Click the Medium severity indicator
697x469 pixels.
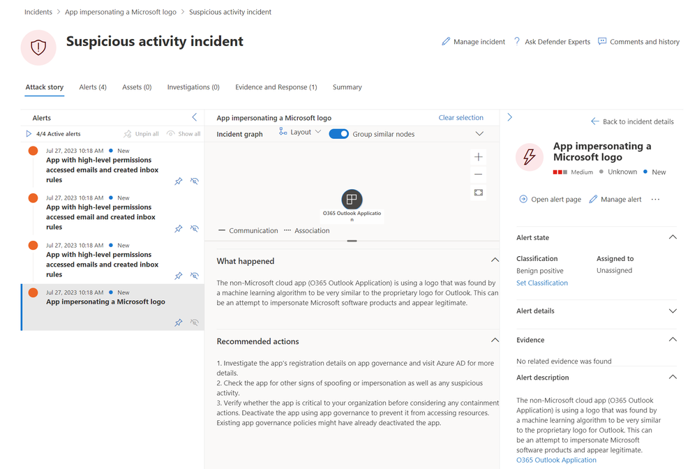point(573,172)
